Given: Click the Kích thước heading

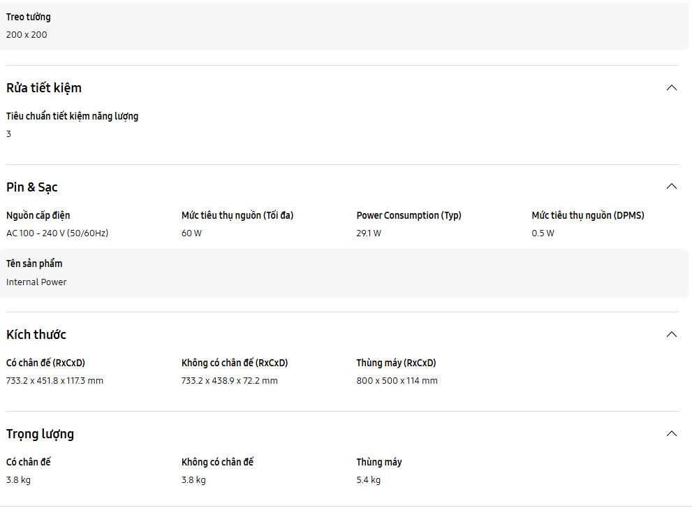Looking at the screenshot, I should click(x=36, y=335).
